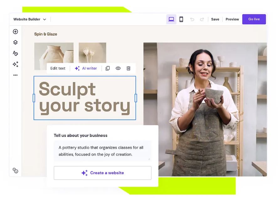Toggle visibility of selected text element
The height and width of the screenshot is (199, 278).
tap(118, 68)
